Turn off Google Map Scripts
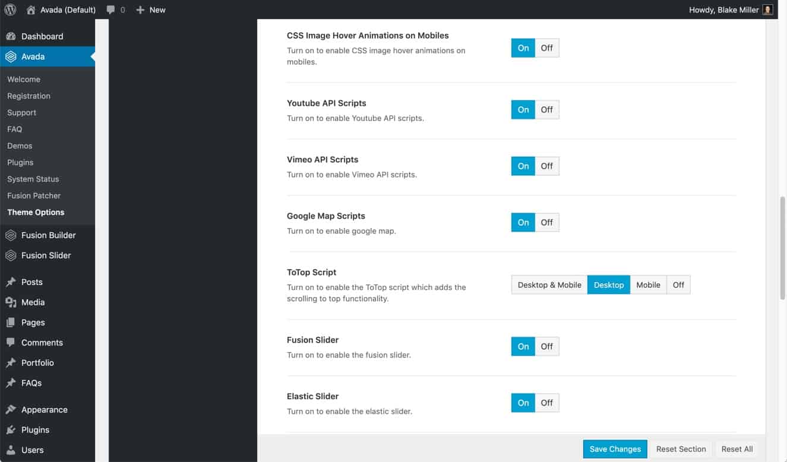 (547, 222)
